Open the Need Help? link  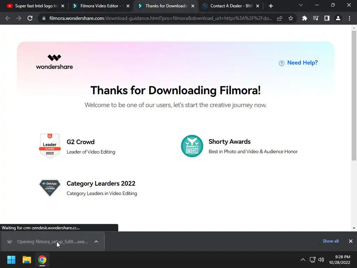[x=302, y=63]
